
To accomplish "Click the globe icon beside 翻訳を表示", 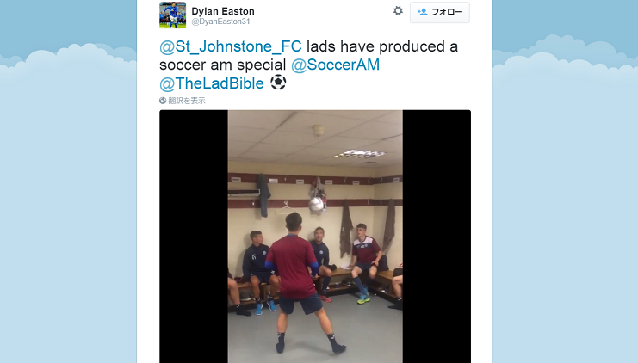I will [163, 101].
